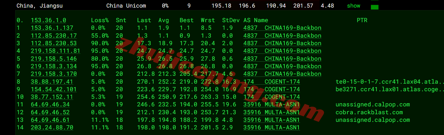Image resolution: width=444 pixels, height=135 pixels.
Task: Click the StDev column header
Action: pos(231,20)
